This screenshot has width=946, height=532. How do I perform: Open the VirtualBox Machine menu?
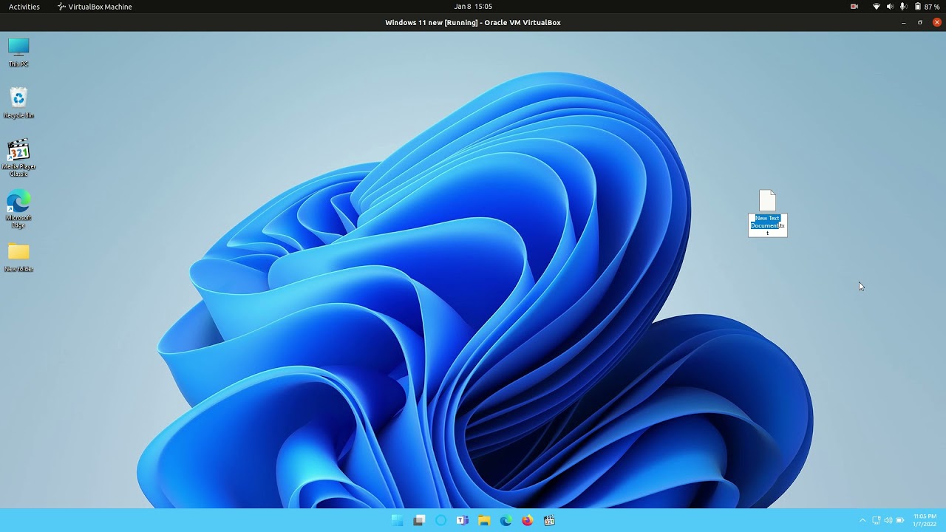point(95,7)
